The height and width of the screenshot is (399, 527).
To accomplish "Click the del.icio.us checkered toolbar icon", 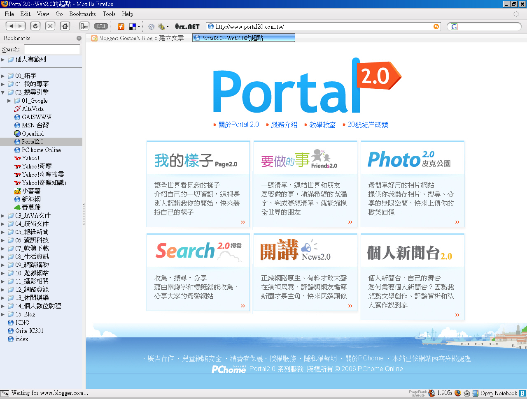I will click(133, 27).
